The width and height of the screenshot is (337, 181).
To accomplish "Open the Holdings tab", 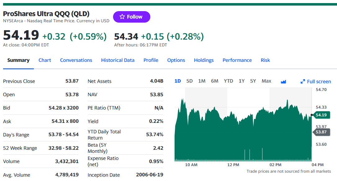I will pos(204,60).
